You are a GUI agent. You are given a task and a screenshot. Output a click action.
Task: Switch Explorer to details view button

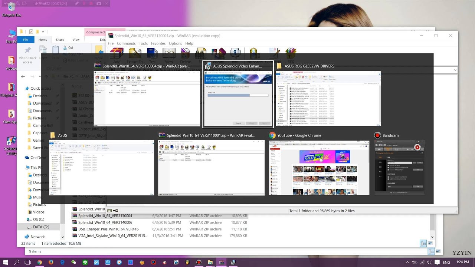pos(423,243)
